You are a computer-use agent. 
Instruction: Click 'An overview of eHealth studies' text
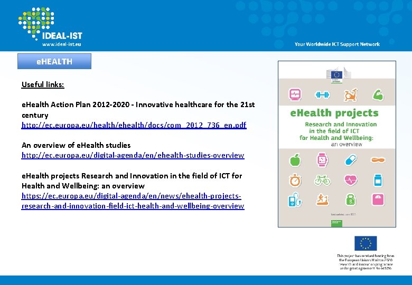point(76,145)
